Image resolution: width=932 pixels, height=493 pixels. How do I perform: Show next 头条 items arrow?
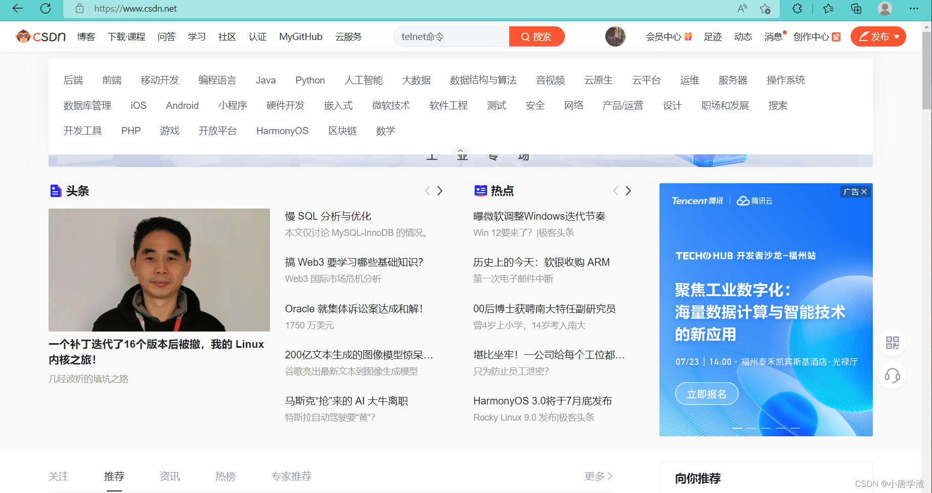click(x=440, y=191)
